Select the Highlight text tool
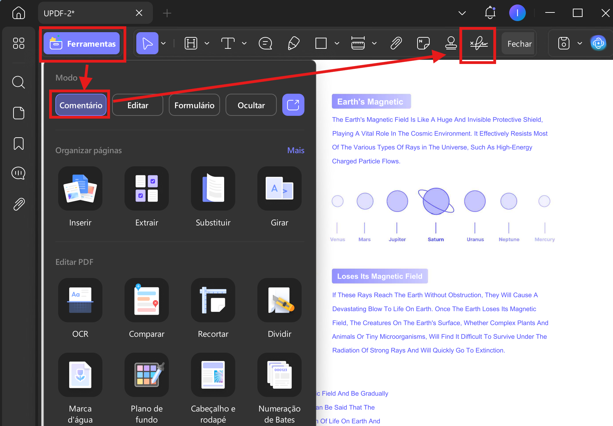The height and width of the screenshot is (426, 613). pos(191,44)
